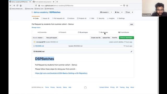
Task: Open the Branch: master dropdown
Action: 38,38
